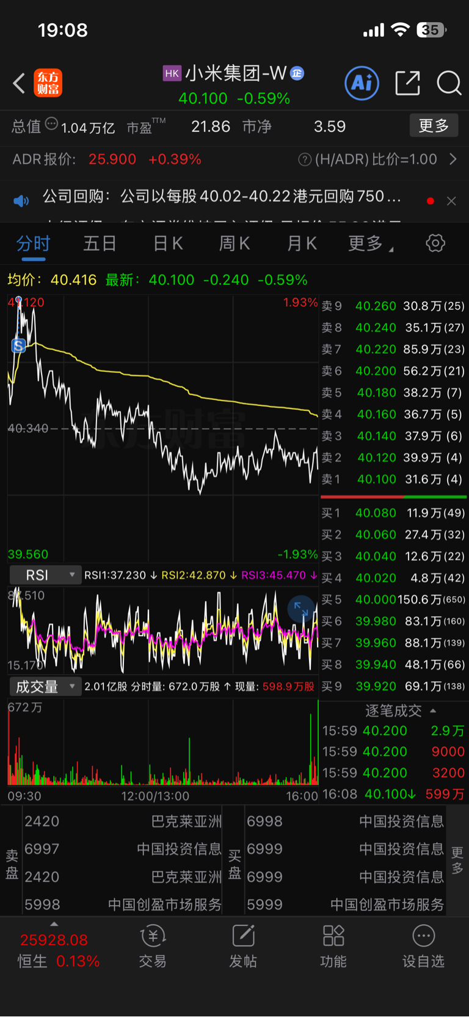Expand the 恒生 index bar arrow

54,924
